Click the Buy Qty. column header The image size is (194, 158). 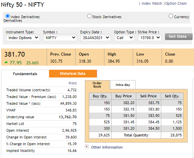click(100, 96)
